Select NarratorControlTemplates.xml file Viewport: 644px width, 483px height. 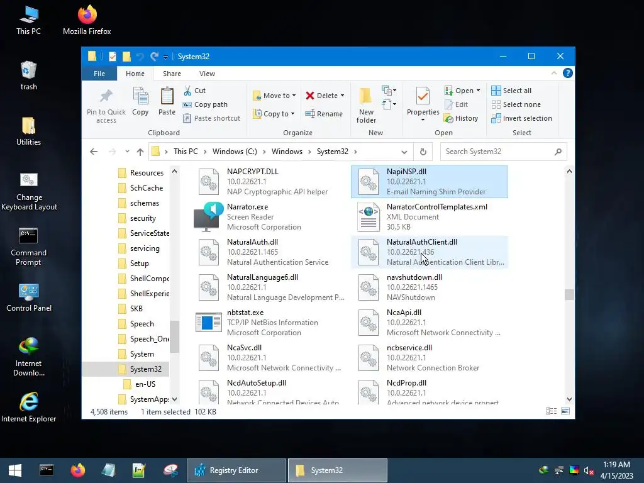pyautogui.click(x=429, y=217)
